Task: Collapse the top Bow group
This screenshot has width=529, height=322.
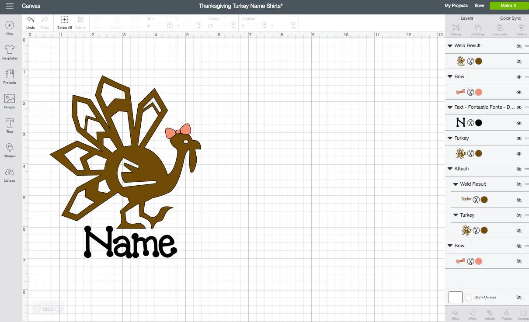Action: 450,76
